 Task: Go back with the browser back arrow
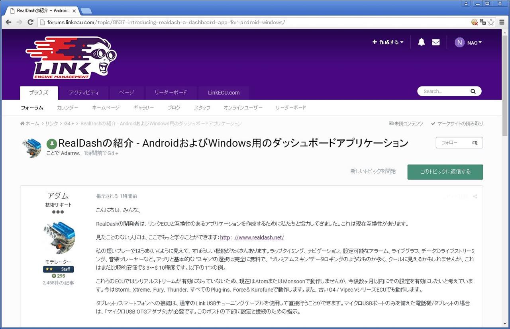8,22
